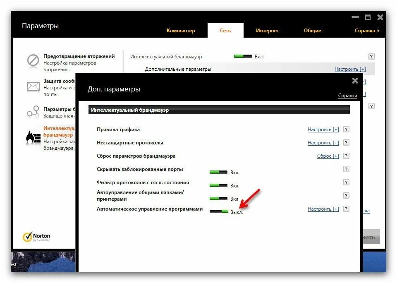Minimize the Параметры window
The height and width of the screenshot is (283, 397).
355,17
